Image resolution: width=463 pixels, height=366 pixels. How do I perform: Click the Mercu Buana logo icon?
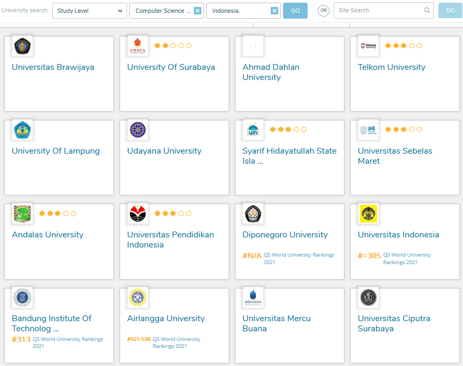pyautogui.click(x=253, y=298)
